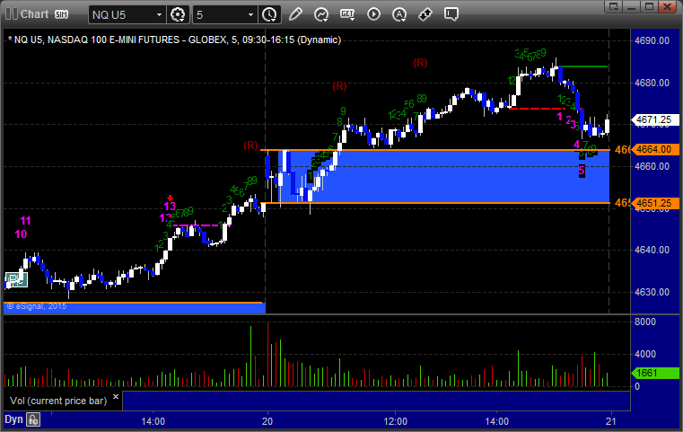This screenshot has height=432, width=683.
Task: Click the 12:00 time axis label
Action: click(396, 421)
